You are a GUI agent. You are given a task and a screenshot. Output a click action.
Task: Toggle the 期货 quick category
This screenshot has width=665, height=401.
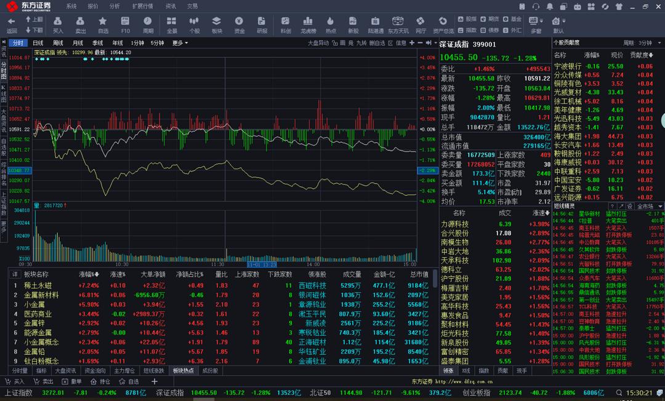point(490,19)
